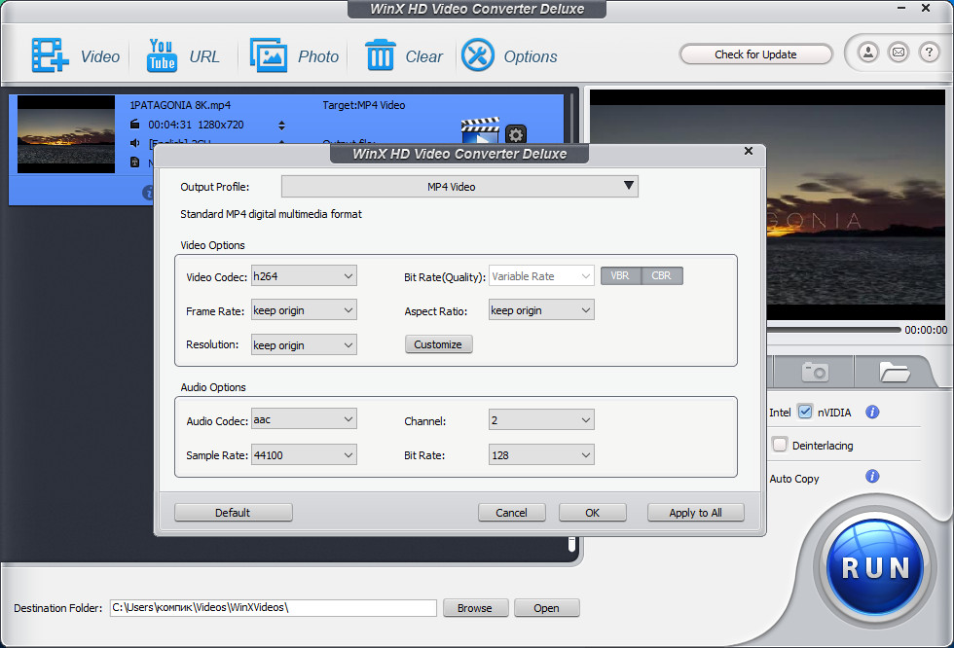
Task: Enable the Deinterlacing checkbox
Action: (780, 445)
